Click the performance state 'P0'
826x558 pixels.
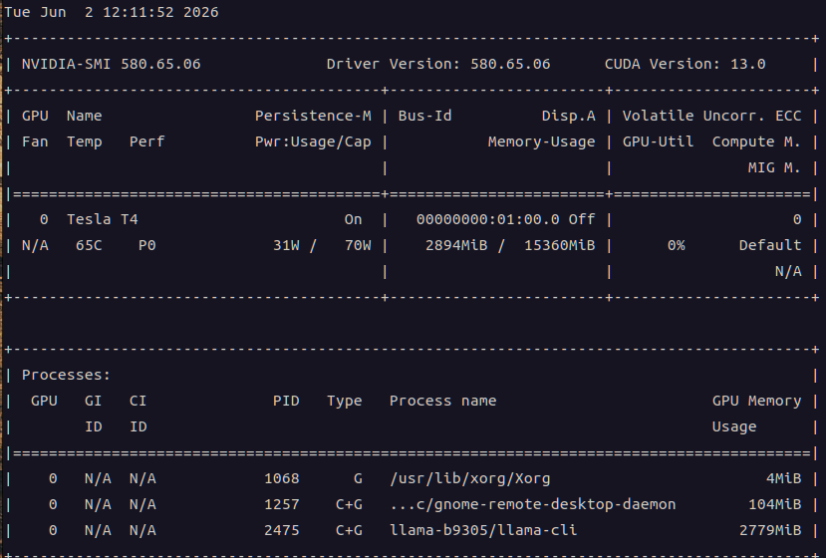(147, 245)
